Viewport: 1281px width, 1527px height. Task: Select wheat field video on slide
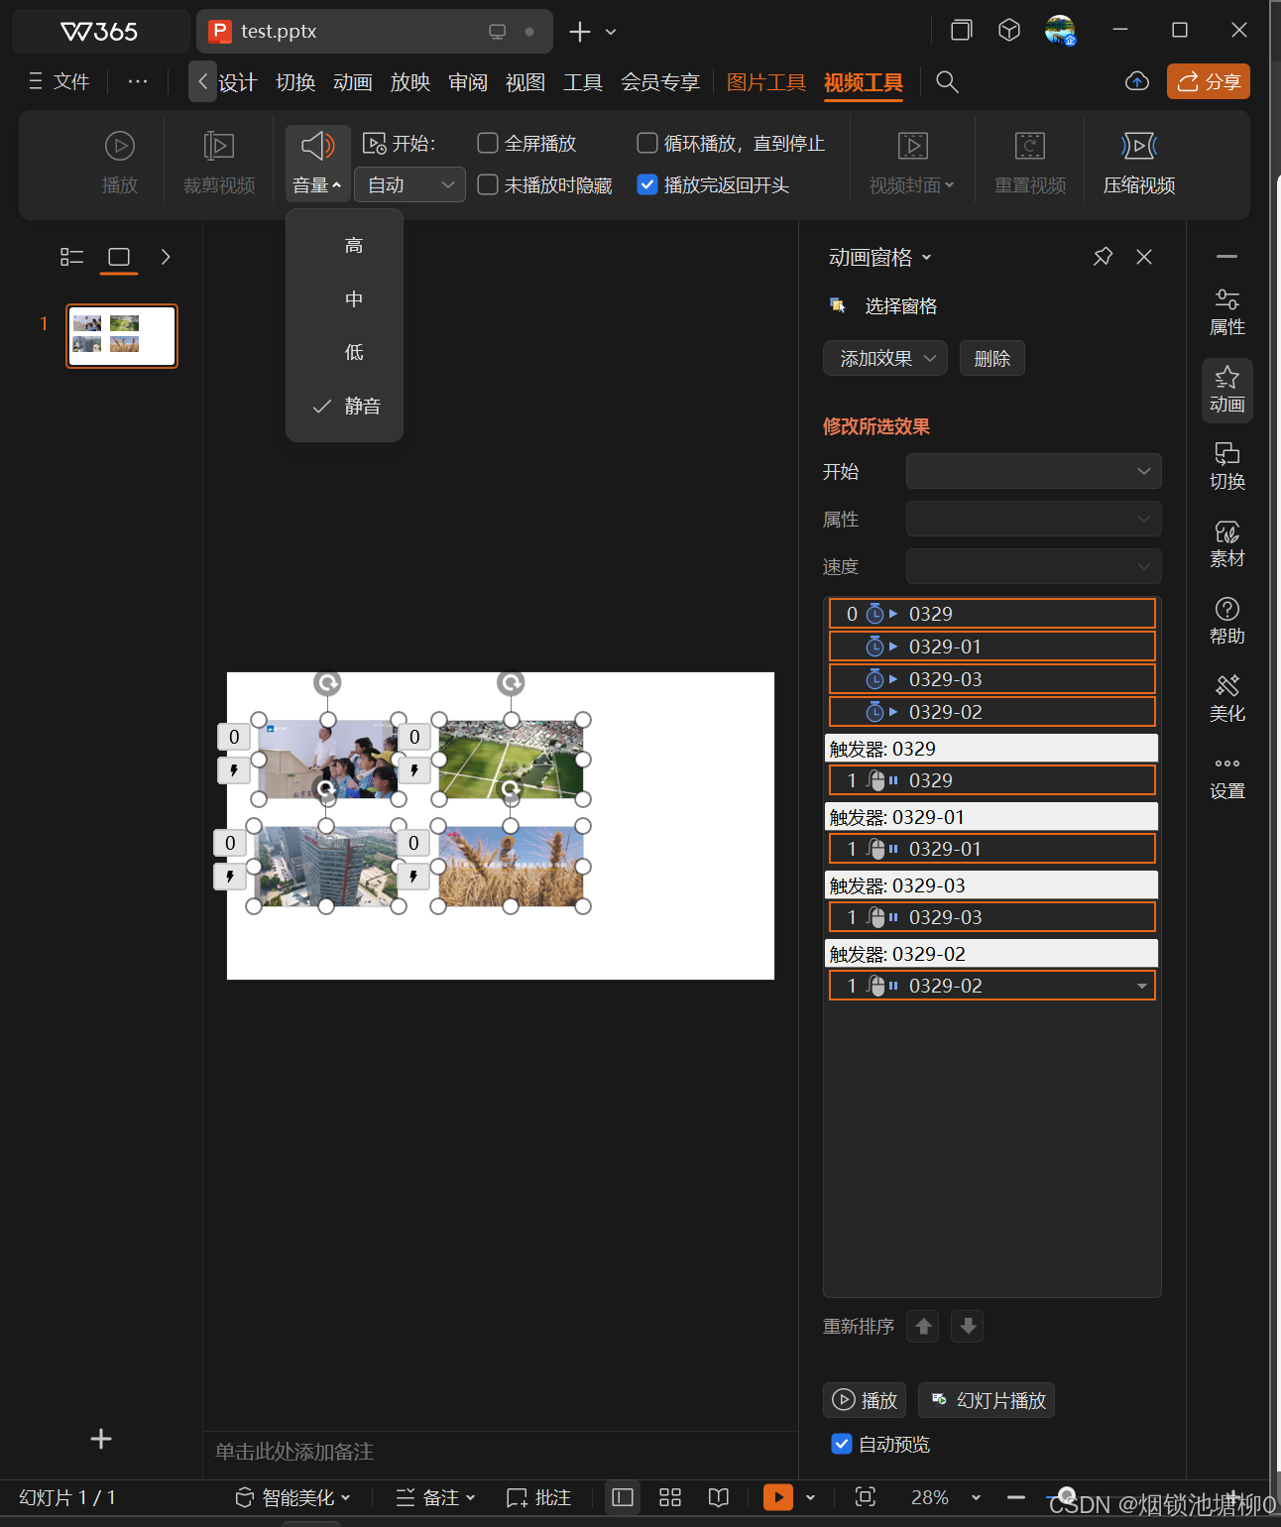[x=511, y=866]
